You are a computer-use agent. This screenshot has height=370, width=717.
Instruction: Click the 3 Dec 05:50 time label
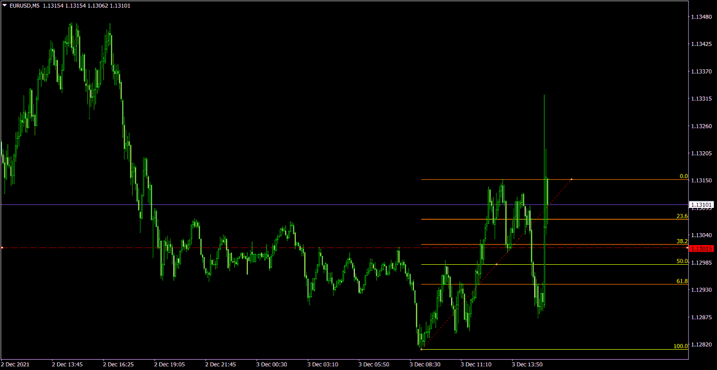tap(375, 363)
